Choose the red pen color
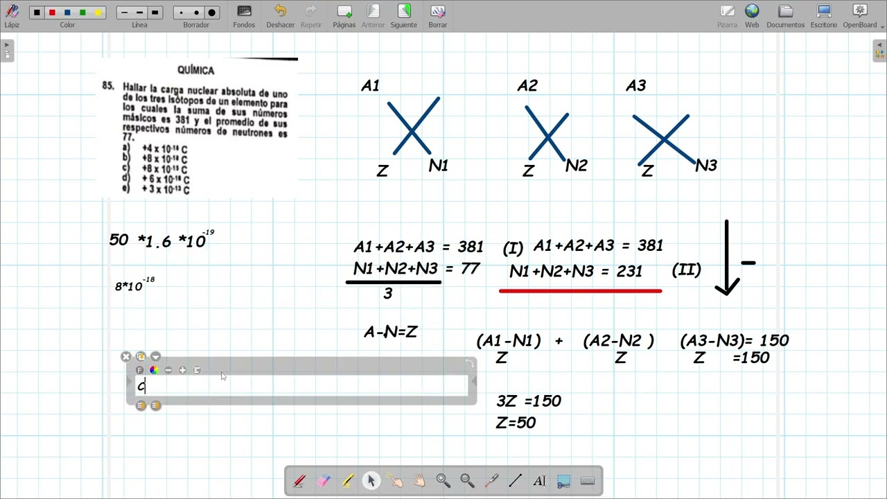Screen dimensions: 887x499 [x=52, y=12]
